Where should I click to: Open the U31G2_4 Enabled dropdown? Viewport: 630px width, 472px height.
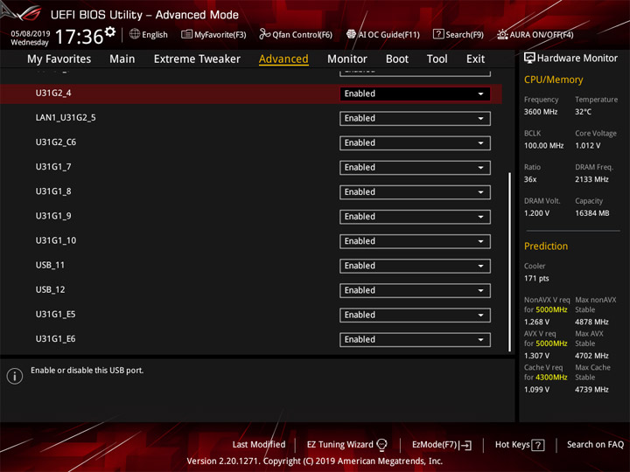(x=415, y=94)
